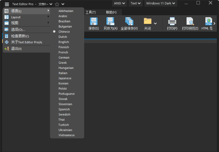Image resolution: width=219 pixels, height=152 pixels.
Task: Select 检查更新(C) menu item
Action: coord(27,36)
